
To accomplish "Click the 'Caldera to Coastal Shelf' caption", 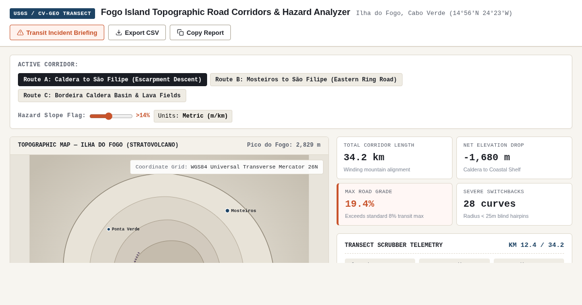I will (x=492, y=169).
